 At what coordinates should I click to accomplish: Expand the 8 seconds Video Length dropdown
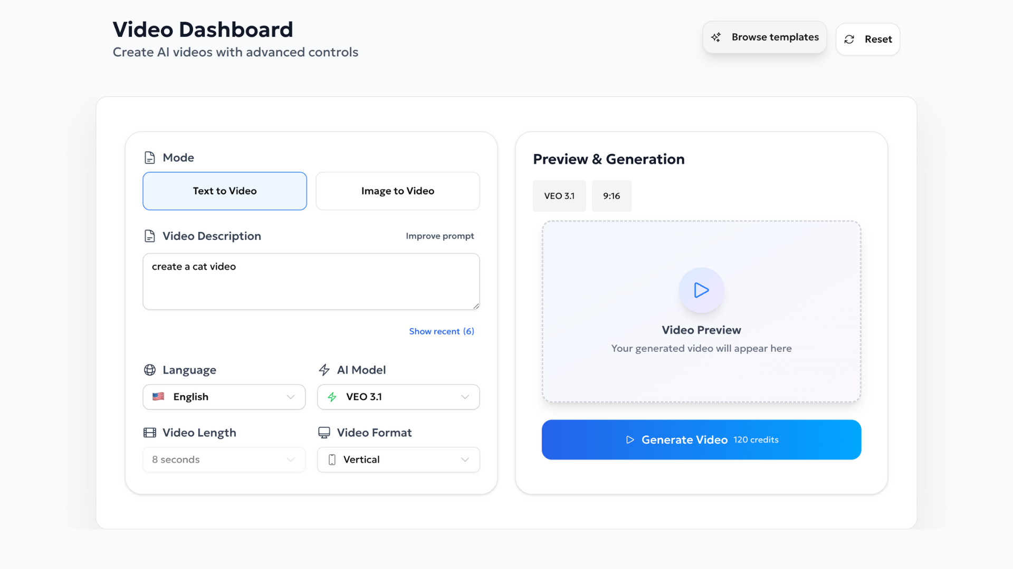(x=224, y=459)
